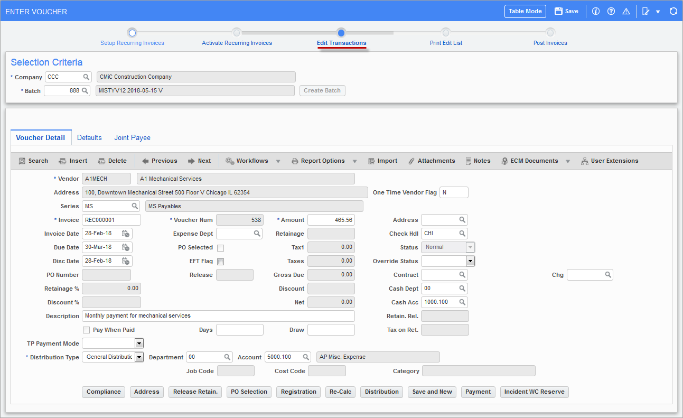
Task: Enable the EFT Flag checkbox
Action: click(220, 261)
